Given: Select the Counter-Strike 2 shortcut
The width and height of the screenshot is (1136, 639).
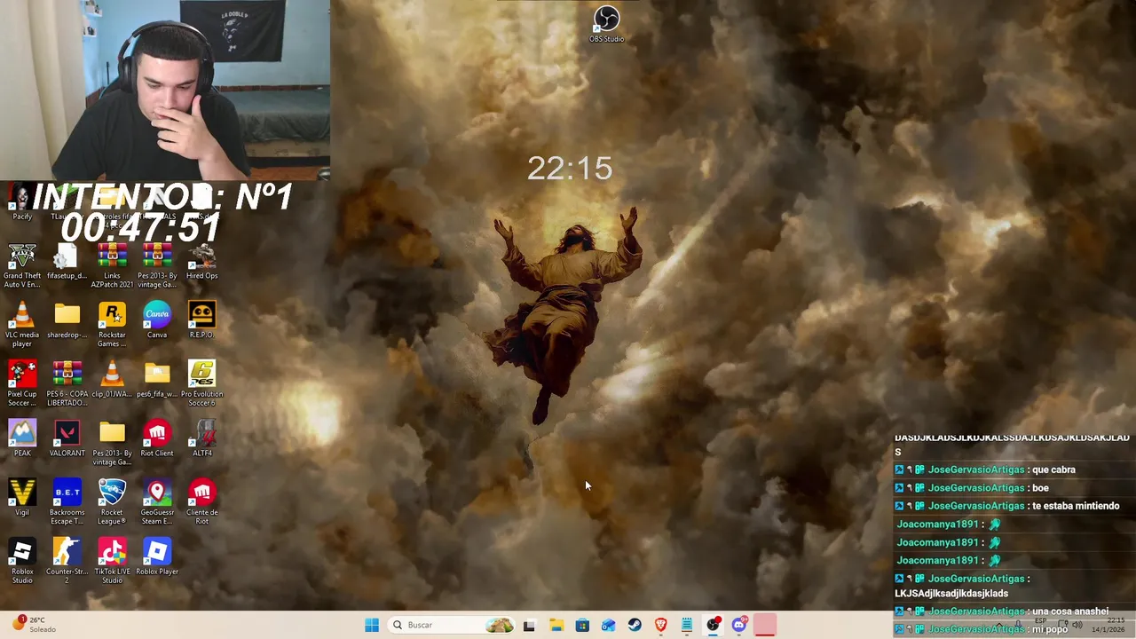Looking at the screenshot, I should (67, 562).
